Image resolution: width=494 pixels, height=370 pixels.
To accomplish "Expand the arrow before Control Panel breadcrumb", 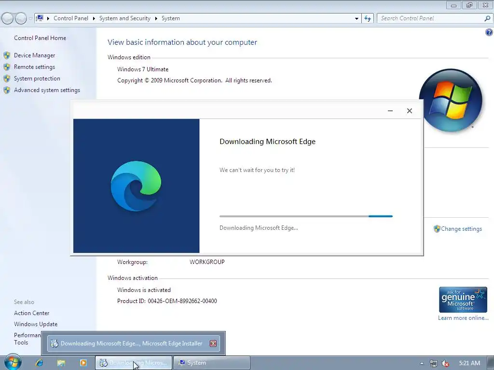I will coord(48,19).
